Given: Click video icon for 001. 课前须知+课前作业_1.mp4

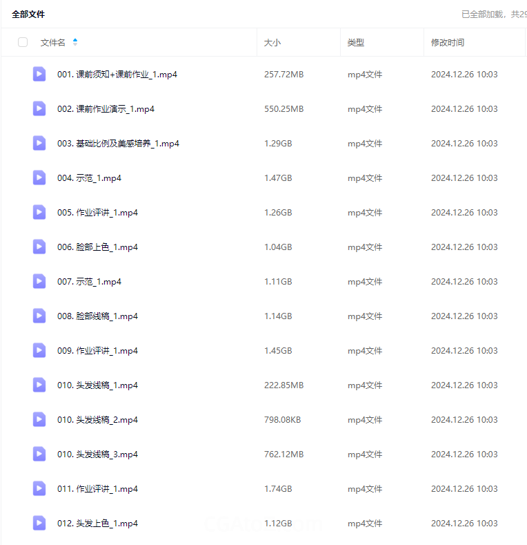Looking at the screenshot, I should click(39, 75).
